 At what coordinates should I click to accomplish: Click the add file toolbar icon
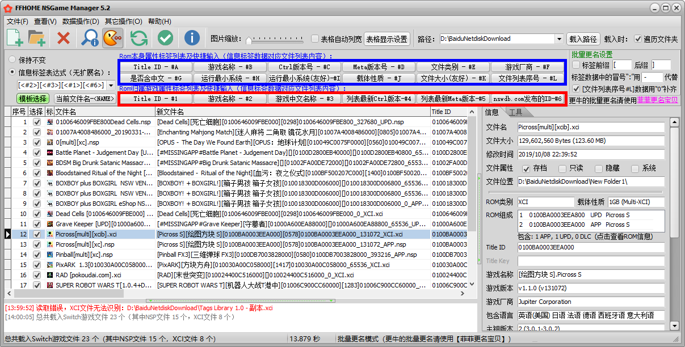[15, 38]
